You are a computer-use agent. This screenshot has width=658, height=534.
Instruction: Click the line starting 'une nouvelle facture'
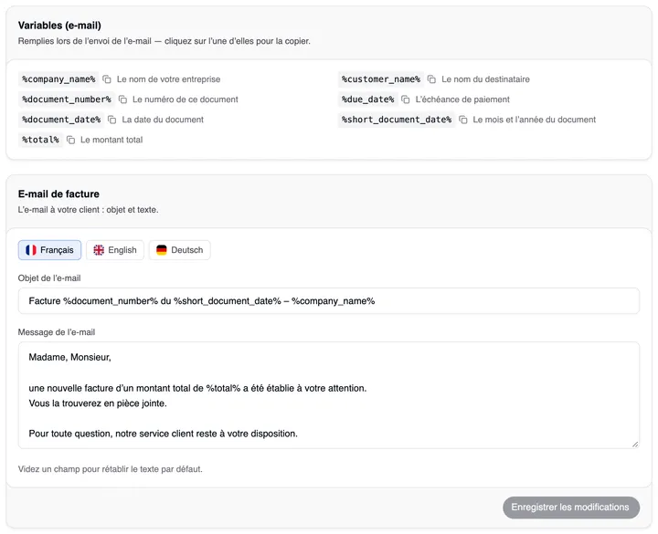pyautogui.click(x=197, y=388)
